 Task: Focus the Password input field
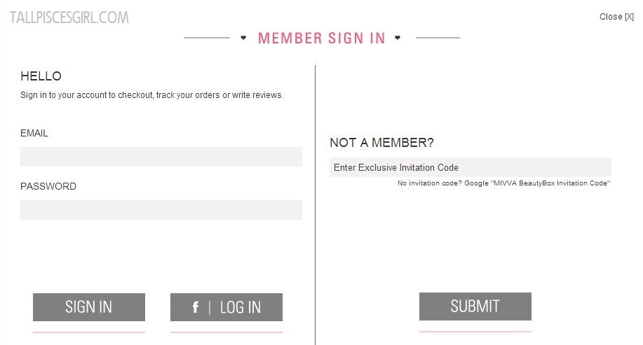(x=161, y=210)
